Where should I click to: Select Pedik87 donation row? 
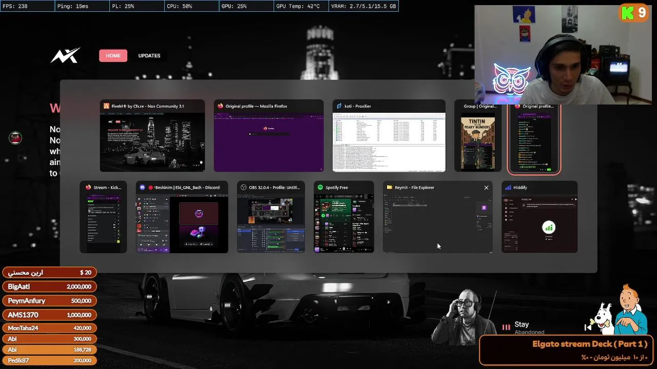pos(49,360)
